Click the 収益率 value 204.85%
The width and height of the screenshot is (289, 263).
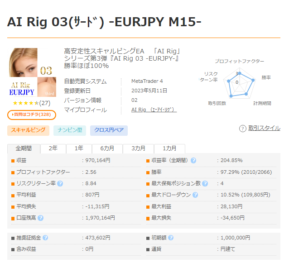(231, 160)
